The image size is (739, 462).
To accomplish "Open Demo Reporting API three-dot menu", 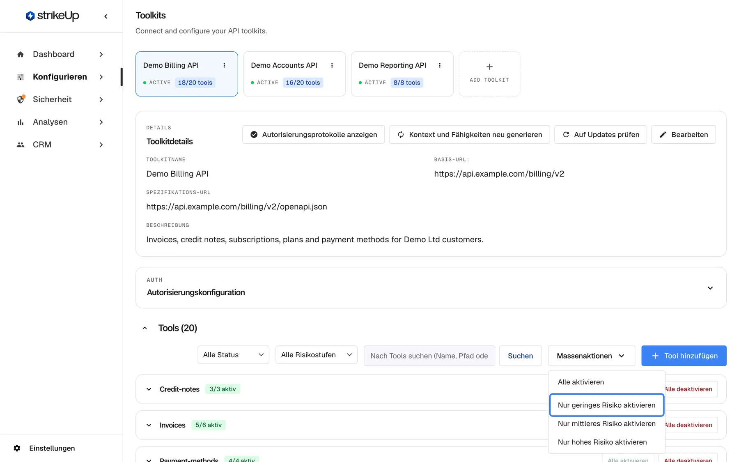I will pyautogui.click(x=440, y=65).
